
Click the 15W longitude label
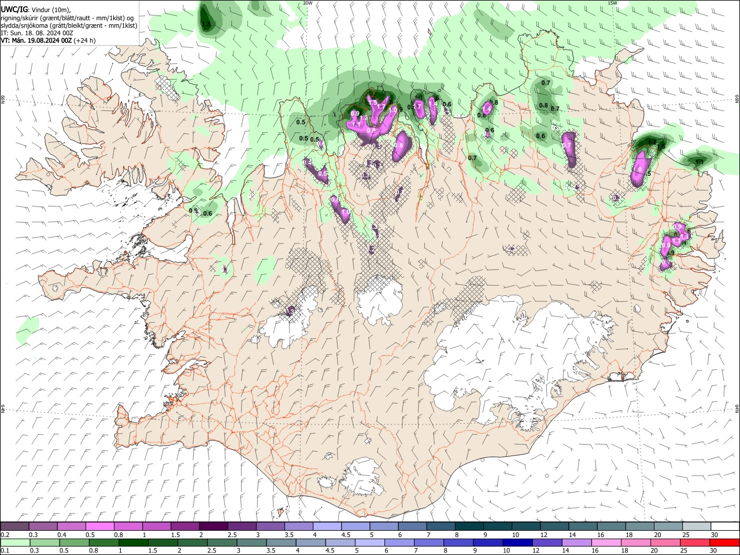[612, 3]
